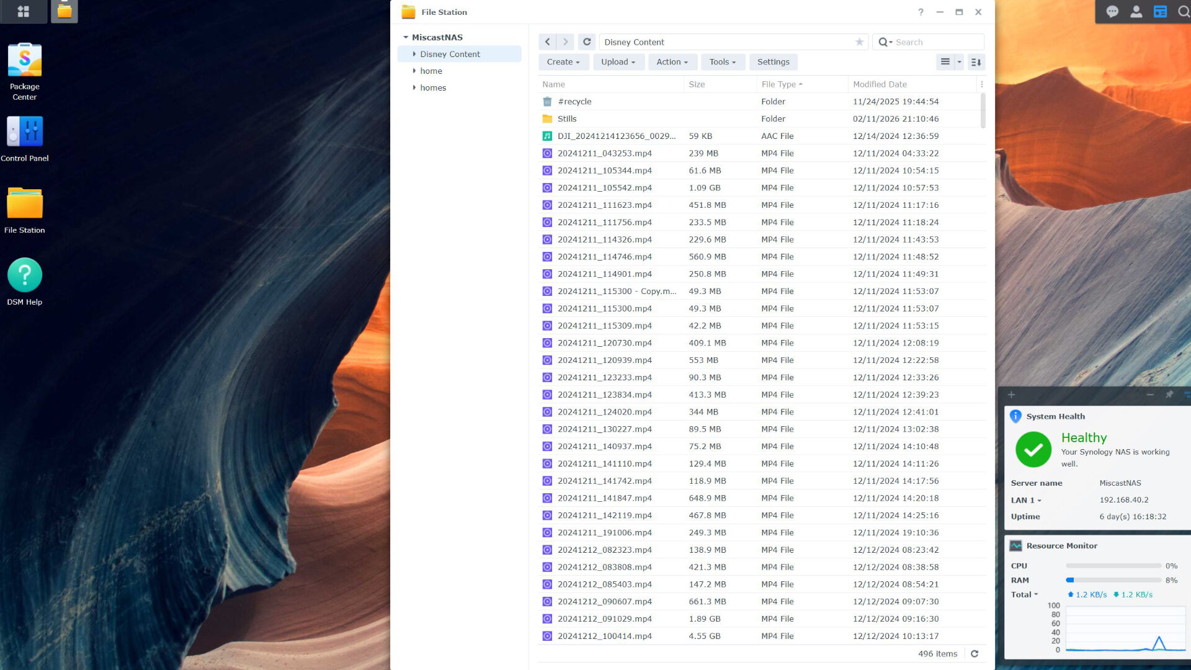Viewport: 1191px width, 670px height.
Task: Click the file list vertical scrollbar
Action: 983,110
